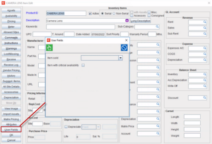Open the Long Description button
The height and width of the screenshot is (144, 212).
[140, 21]
